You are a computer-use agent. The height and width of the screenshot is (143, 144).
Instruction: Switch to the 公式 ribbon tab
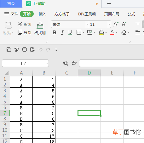131,14
